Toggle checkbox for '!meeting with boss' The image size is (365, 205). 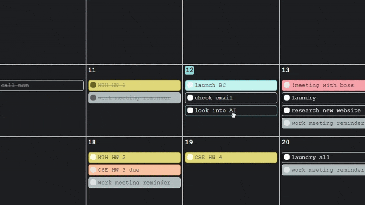point(287,85)
